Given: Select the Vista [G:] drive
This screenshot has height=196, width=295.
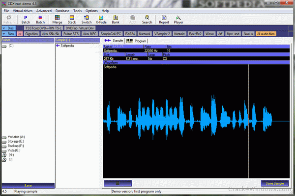Looking at the screenshot, I should (11, 150).
